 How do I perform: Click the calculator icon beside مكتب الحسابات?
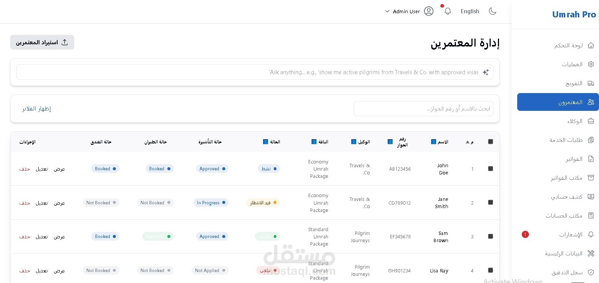[x=591, y=216]
